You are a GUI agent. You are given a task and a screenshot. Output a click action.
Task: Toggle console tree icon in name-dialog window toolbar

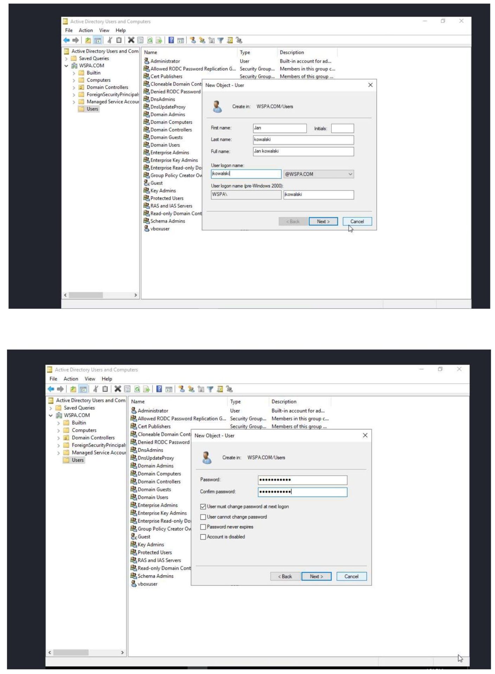(x=98, y=40)
